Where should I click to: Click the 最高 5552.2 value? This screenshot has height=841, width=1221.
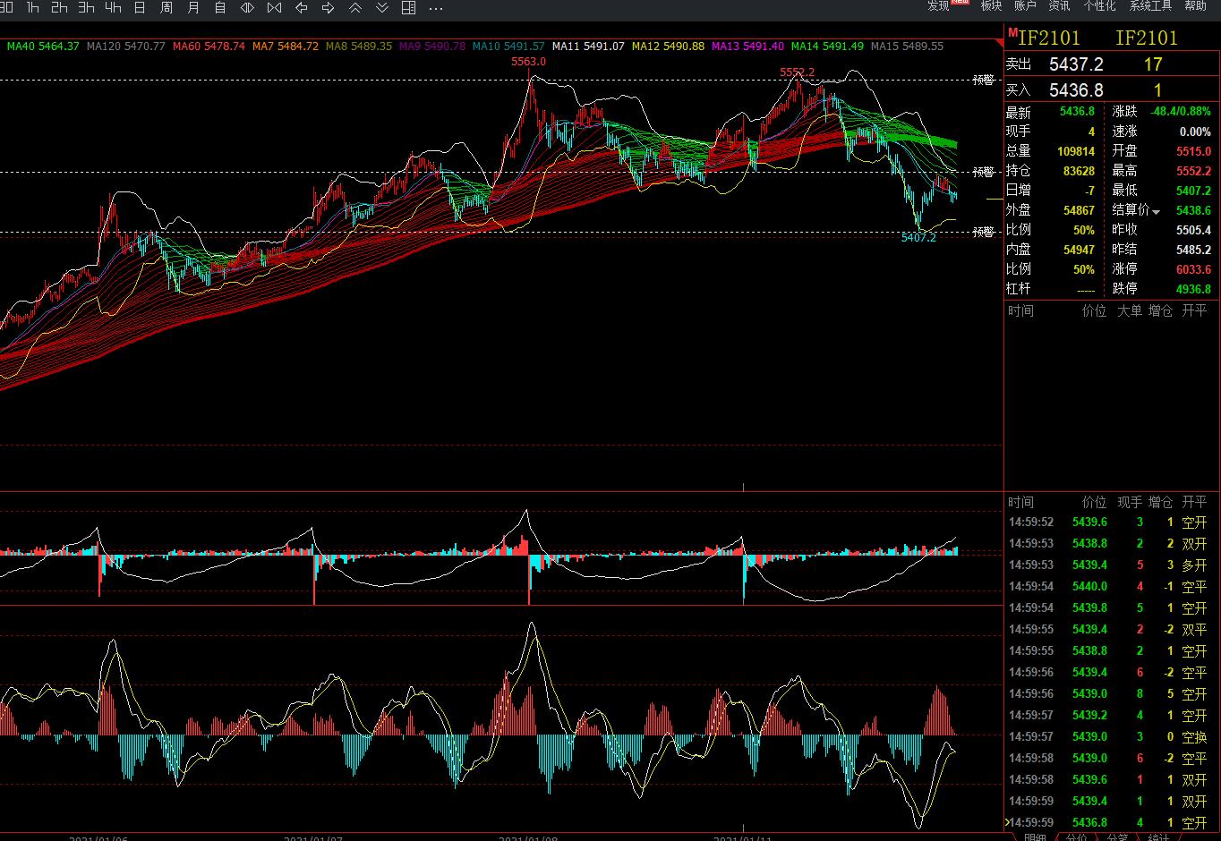tap(1194, 171)
